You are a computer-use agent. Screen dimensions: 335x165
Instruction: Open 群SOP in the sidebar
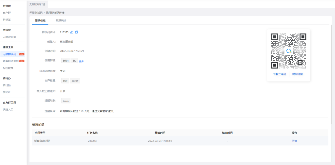(x=7, y=92)
